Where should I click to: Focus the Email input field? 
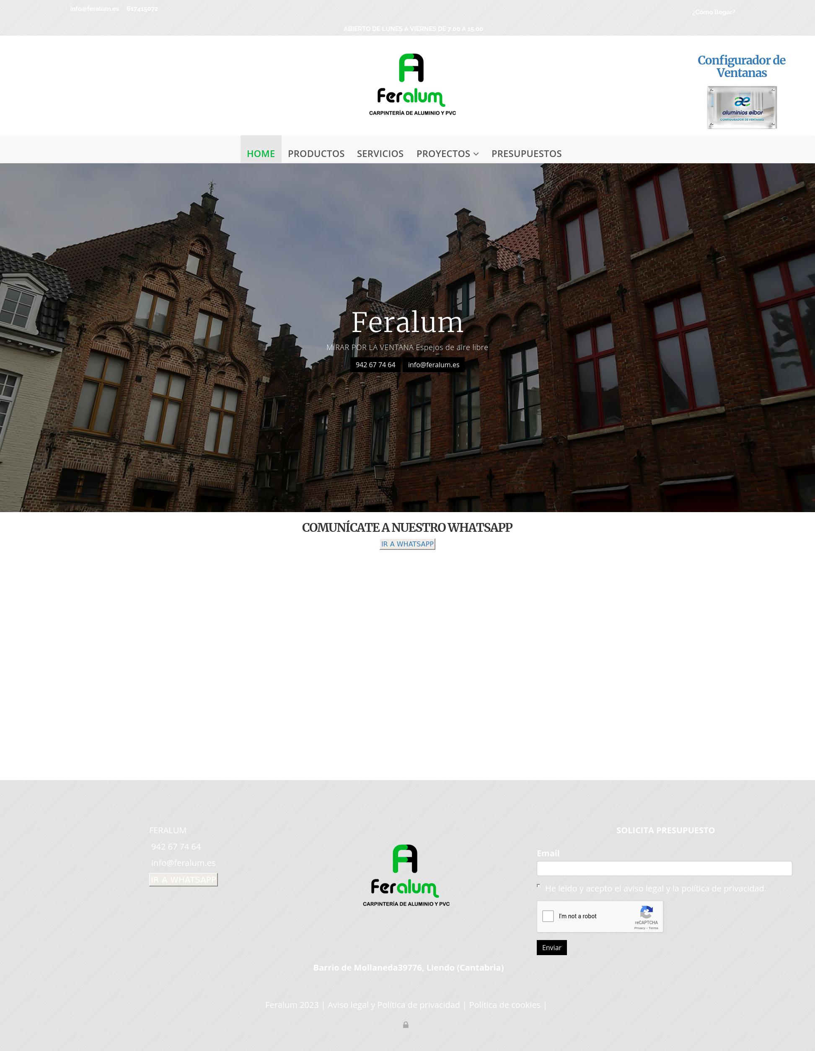(664, 868)
